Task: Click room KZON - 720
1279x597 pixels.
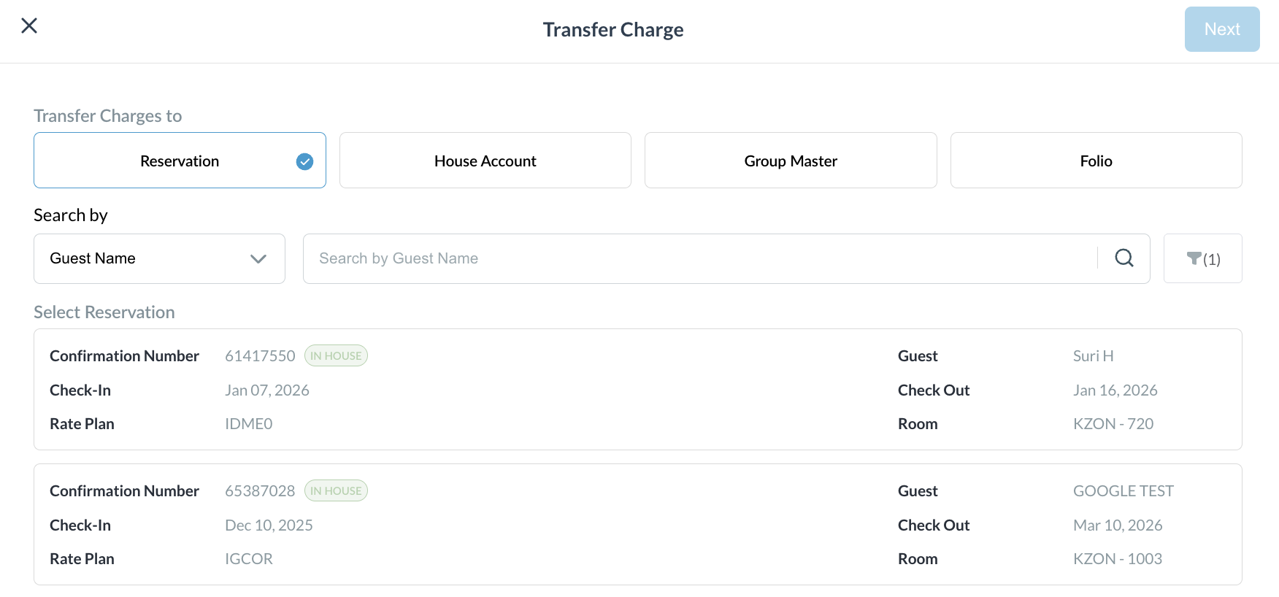Action: click(x=1113, y=424)
